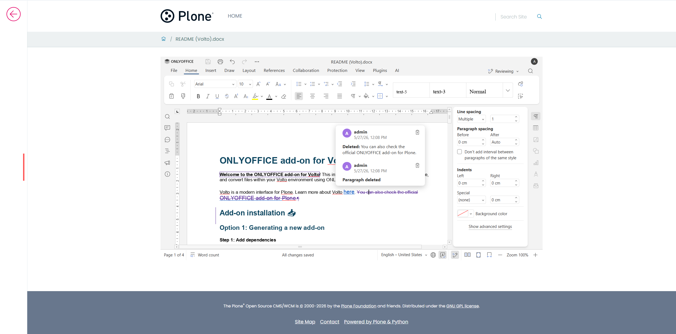Open the File tab
676x334 pixels.
[174, 71]
